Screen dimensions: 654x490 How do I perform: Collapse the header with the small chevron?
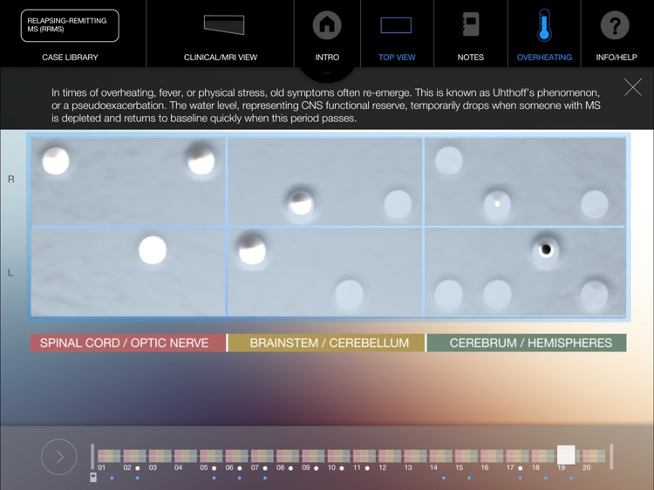point(327,72)
